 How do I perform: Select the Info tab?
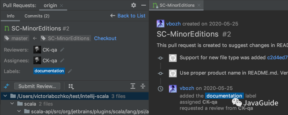click(11, 16)
